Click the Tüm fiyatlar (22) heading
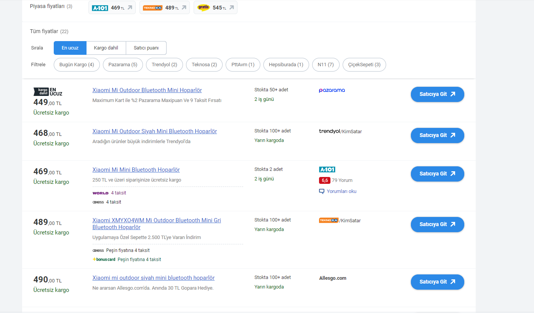Screen dimensions: 534x314 49,31
